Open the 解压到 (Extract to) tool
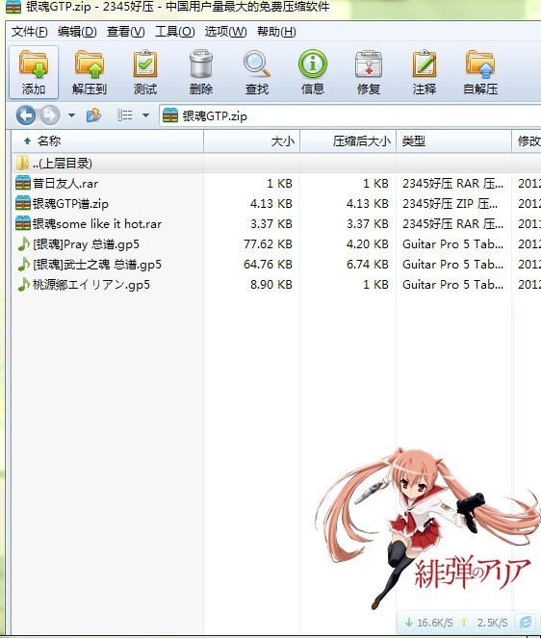The image size is (541, 638). pyautogui.click(x=90, y=72)
